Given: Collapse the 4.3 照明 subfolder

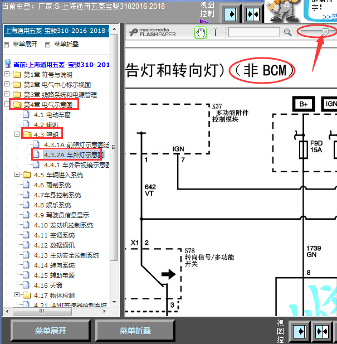Looking at the screenshot, I should pos(17,134).
